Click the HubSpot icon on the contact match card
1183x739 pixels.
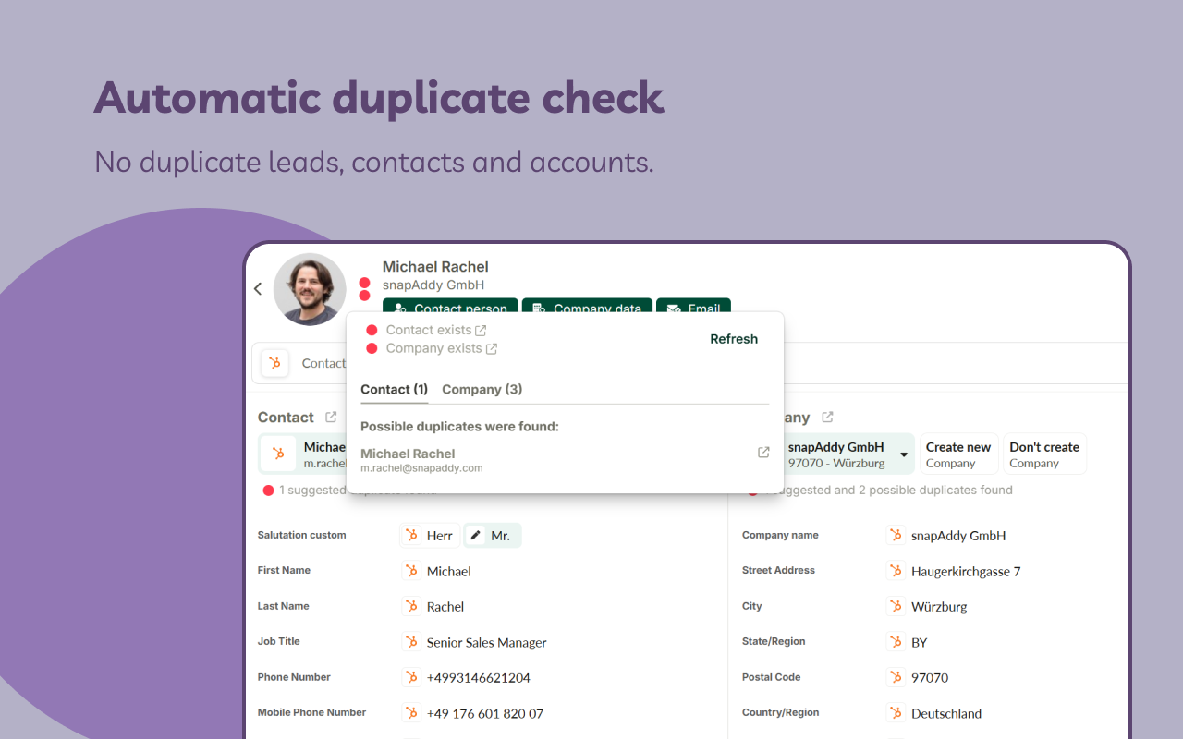278,454
